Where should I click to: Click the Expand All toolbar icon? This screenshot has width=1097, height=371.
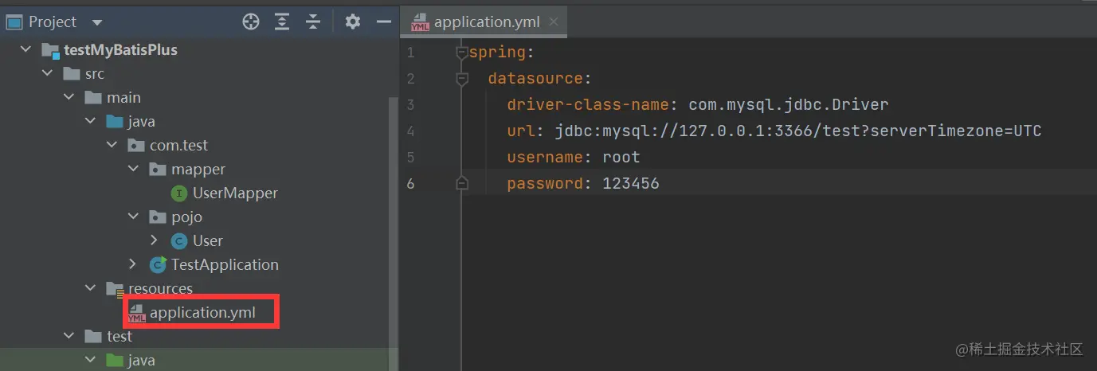pyautogui.click(x=282, y=21)
